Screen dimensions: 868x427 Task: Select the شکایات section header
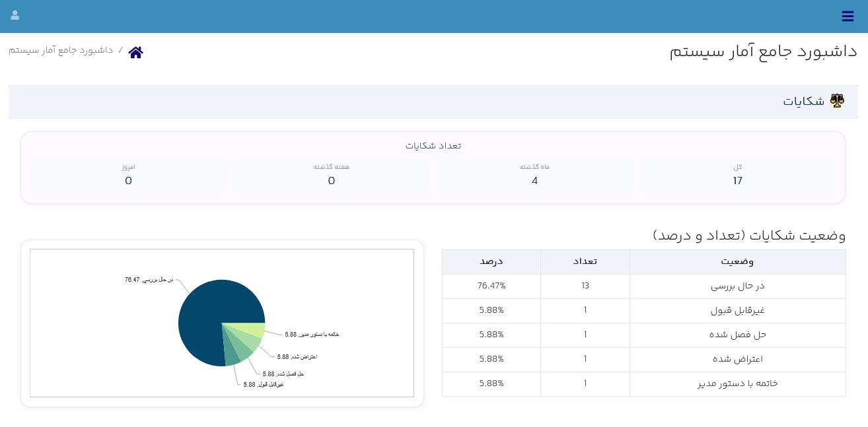tap(433, 102)
